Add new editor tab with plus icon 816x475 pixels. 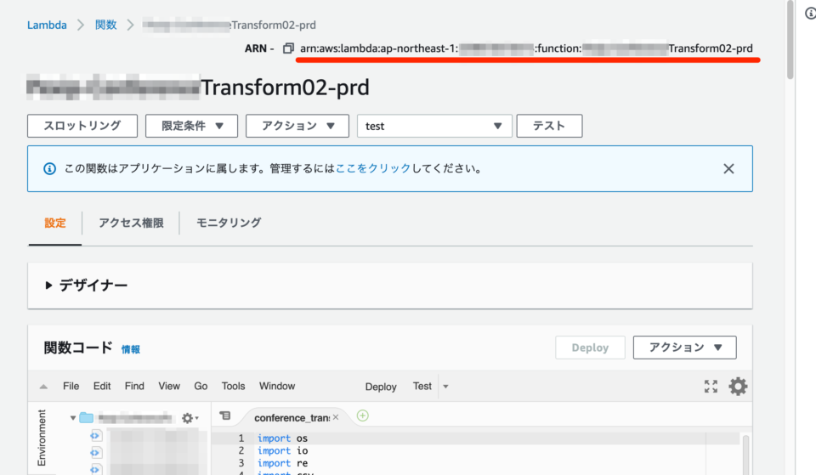363,416
